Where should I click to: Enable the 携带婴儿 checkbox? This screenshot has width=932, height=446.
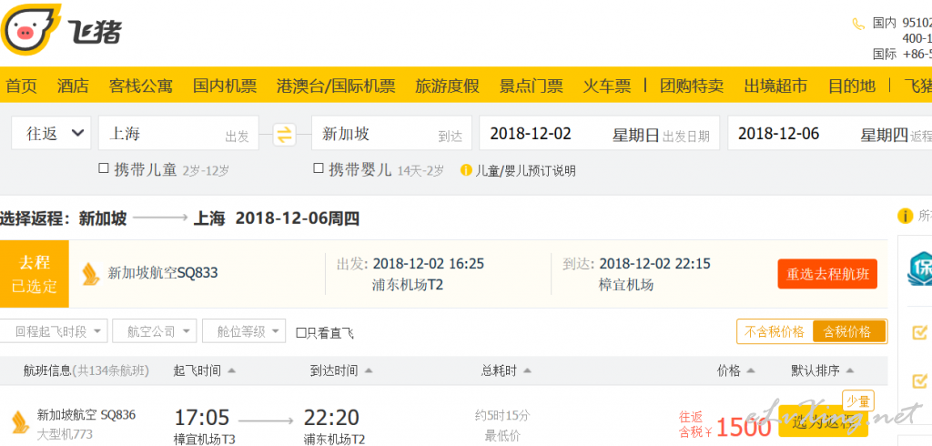(x=319, y=168)
